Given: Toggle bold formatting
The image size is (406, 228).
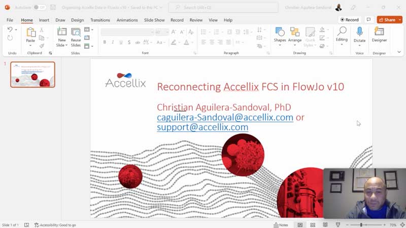Looking at the screenshot, I should tap(105, 42).
